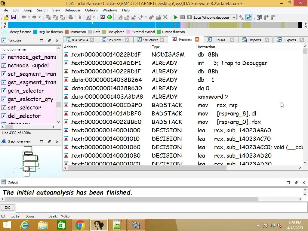Expand the dropdown beside the A icon
This screenshot has width=308, height=231.
tap(94, 17)
